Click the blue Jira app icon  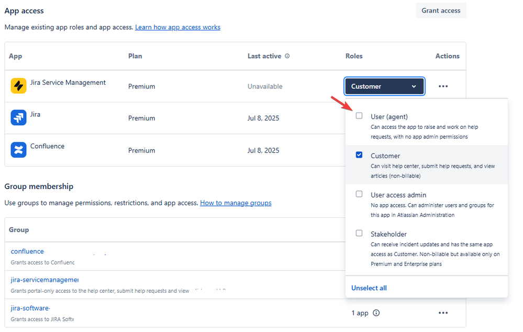point(19,118)
